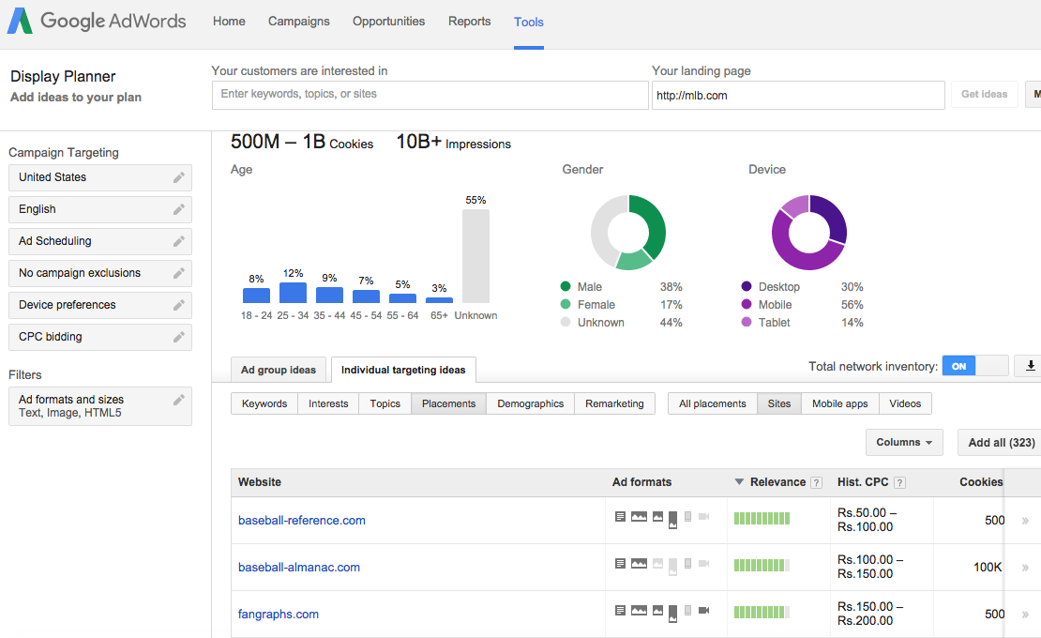The image size is (1041, 638).
Task: Click the double-chevron arrow for baseball-almanac.com
Action: pyautogui.click(x=1025, y=568)
